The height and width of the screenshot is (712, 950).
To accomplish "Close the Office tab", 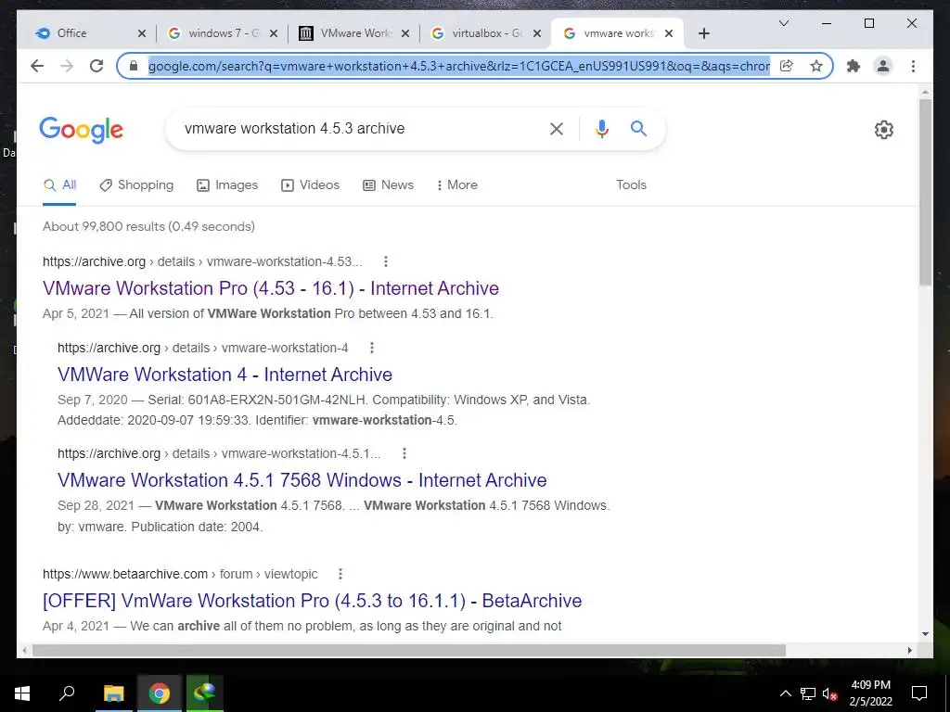I will coord(142,33).
